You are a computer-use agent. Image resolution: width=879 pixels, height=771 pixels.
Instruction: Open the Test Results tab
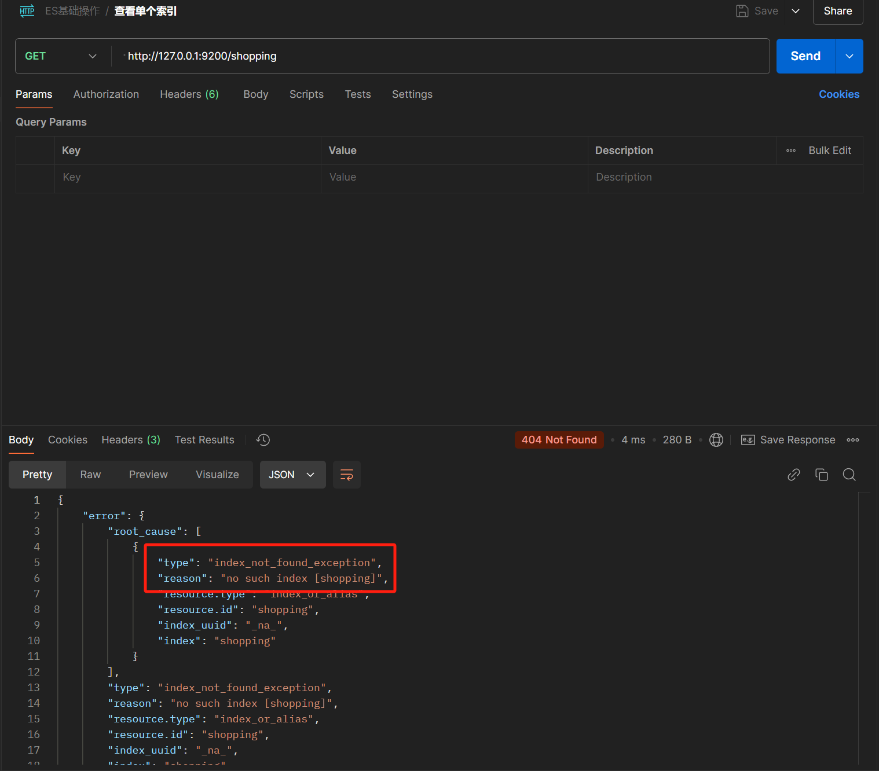pos(204,440)
